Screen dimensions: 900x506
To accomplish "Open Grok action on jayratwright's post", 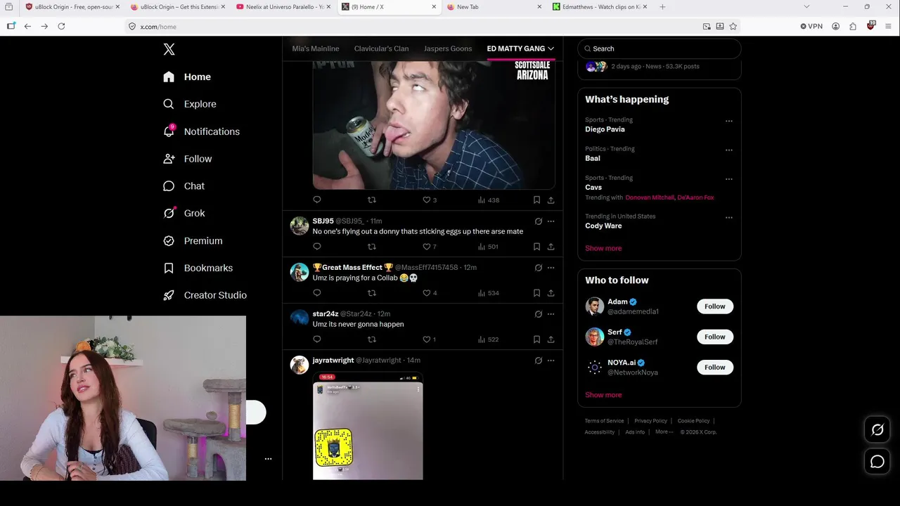I will (x=539, y=361).
